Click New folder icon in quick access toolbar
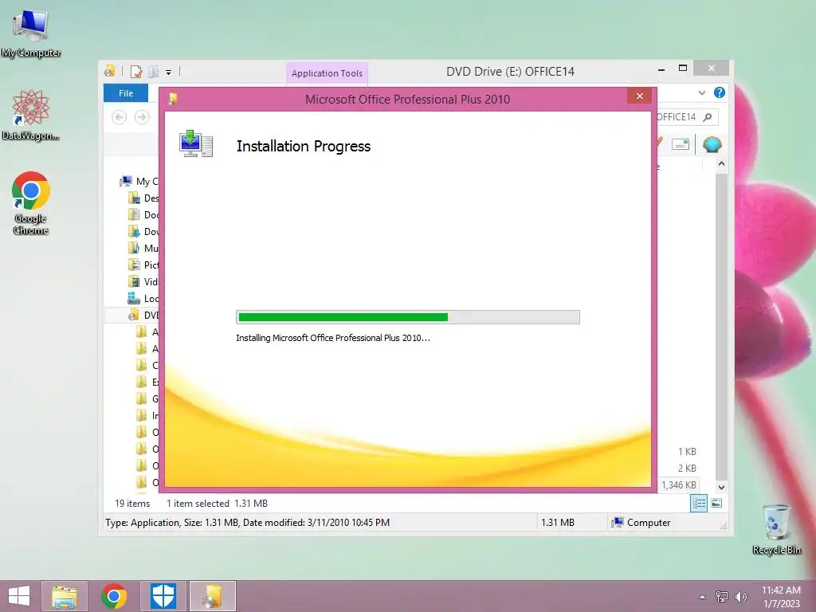 154,71
